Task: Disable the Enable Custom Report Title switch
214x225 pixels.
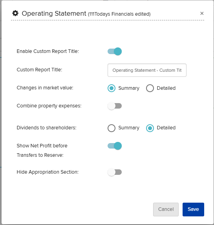Action: pyautogui.click(x=115, y=51)
